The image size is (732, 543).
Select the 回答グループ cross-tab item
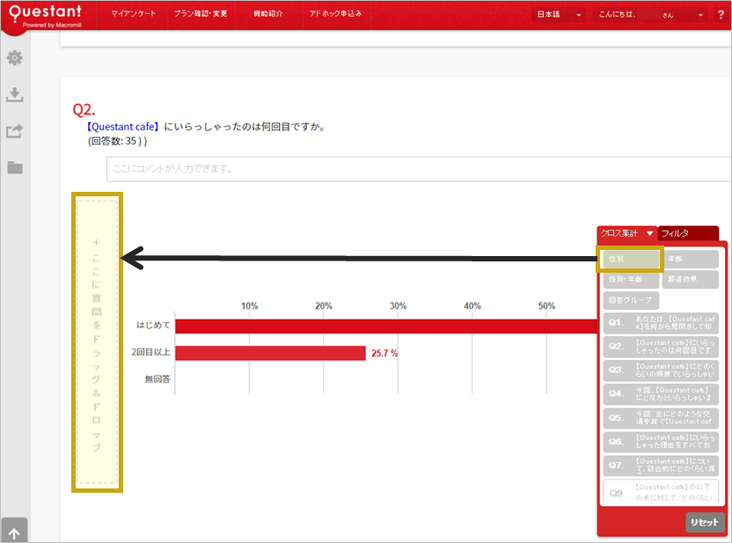point(631,300)
